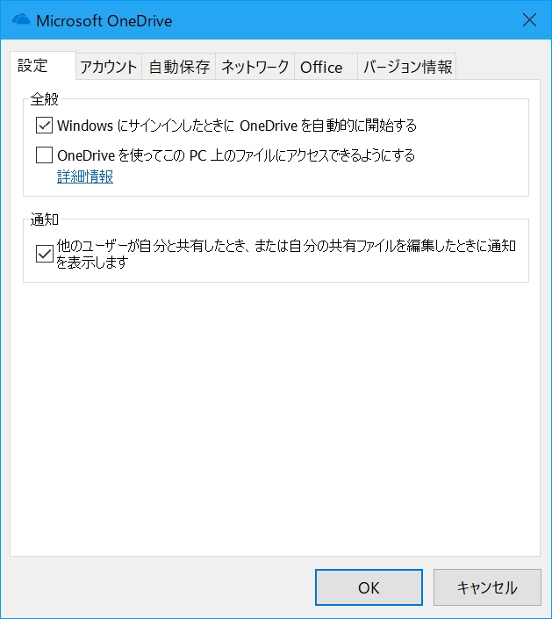Close the Microsoft OneDrive dialog with X

point(529,19)
